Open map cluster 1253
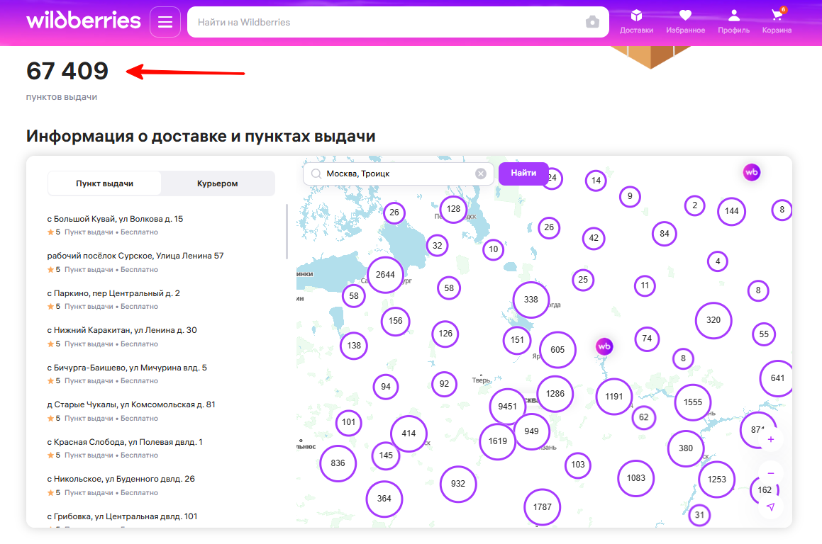 [x=717, y=479]
